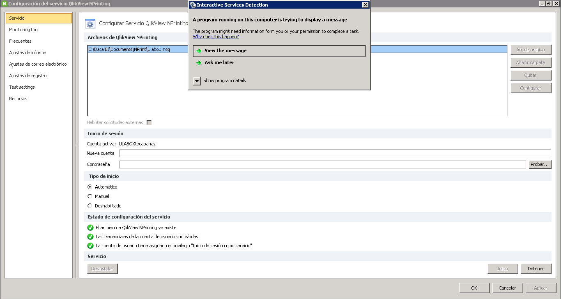Screen dimensions: 561x299
Task: Choose Ask me later option
Action: [279, 63]
